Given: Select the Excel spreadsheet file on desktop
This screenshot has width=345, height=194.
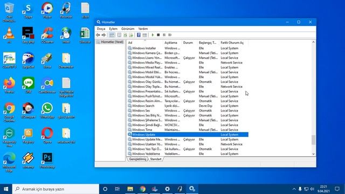Looking at the screenshot, I should tap(85, 35).
